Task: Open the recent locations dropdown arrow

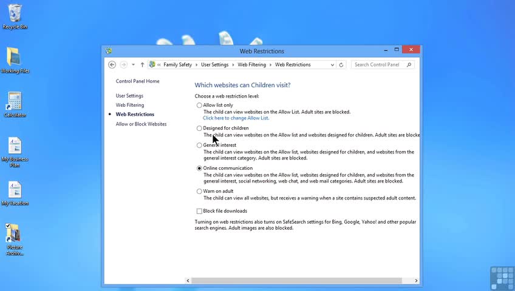Action: pyautogui.click(x=133, y=64)
